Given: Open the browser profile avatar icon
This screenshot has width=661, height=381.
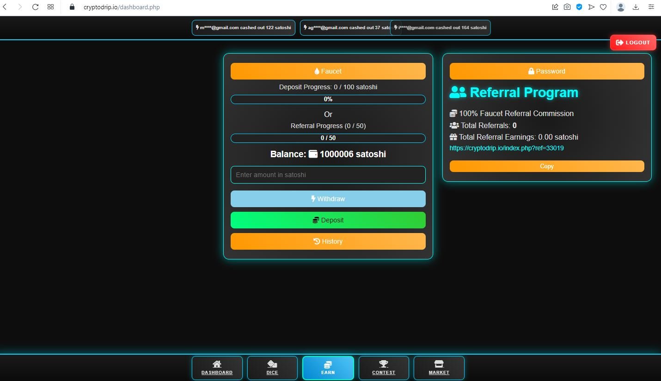Looking at the screenshot, I should 621,7.
